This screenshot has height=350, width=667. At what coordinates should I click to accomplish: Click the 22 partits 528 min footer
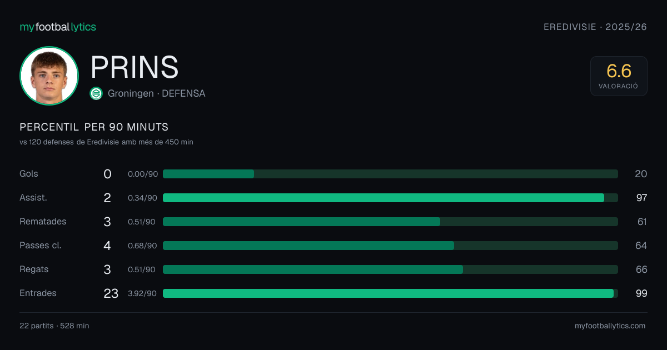click(x=54, y=326)
